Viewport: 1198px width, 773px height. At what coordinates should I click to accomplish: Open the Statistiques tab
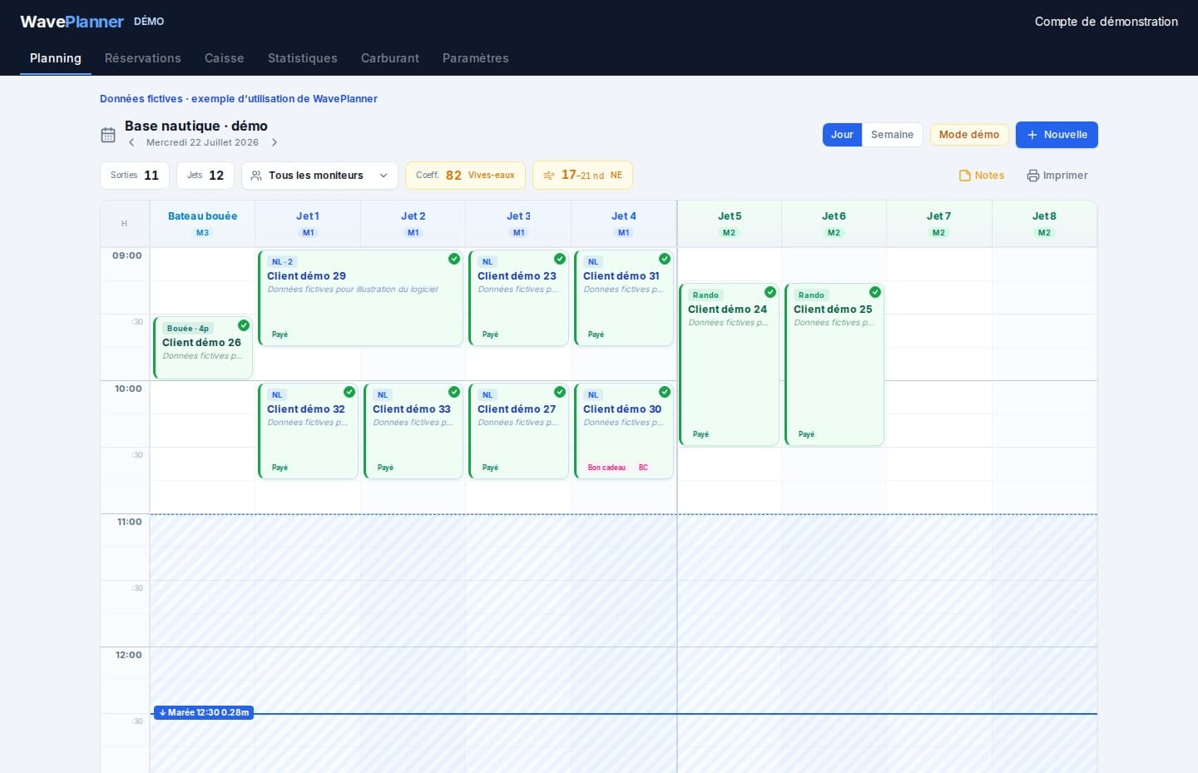coord(303,58)
